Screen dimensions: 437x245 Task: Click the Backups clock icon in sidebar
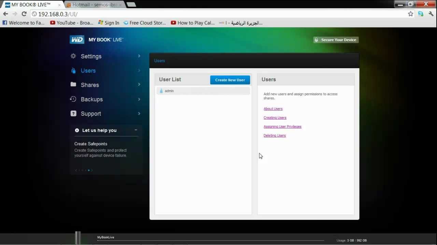73,99
